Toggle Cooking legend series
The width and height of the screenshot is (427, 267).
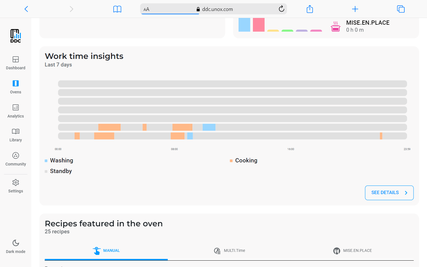point(246,160)
